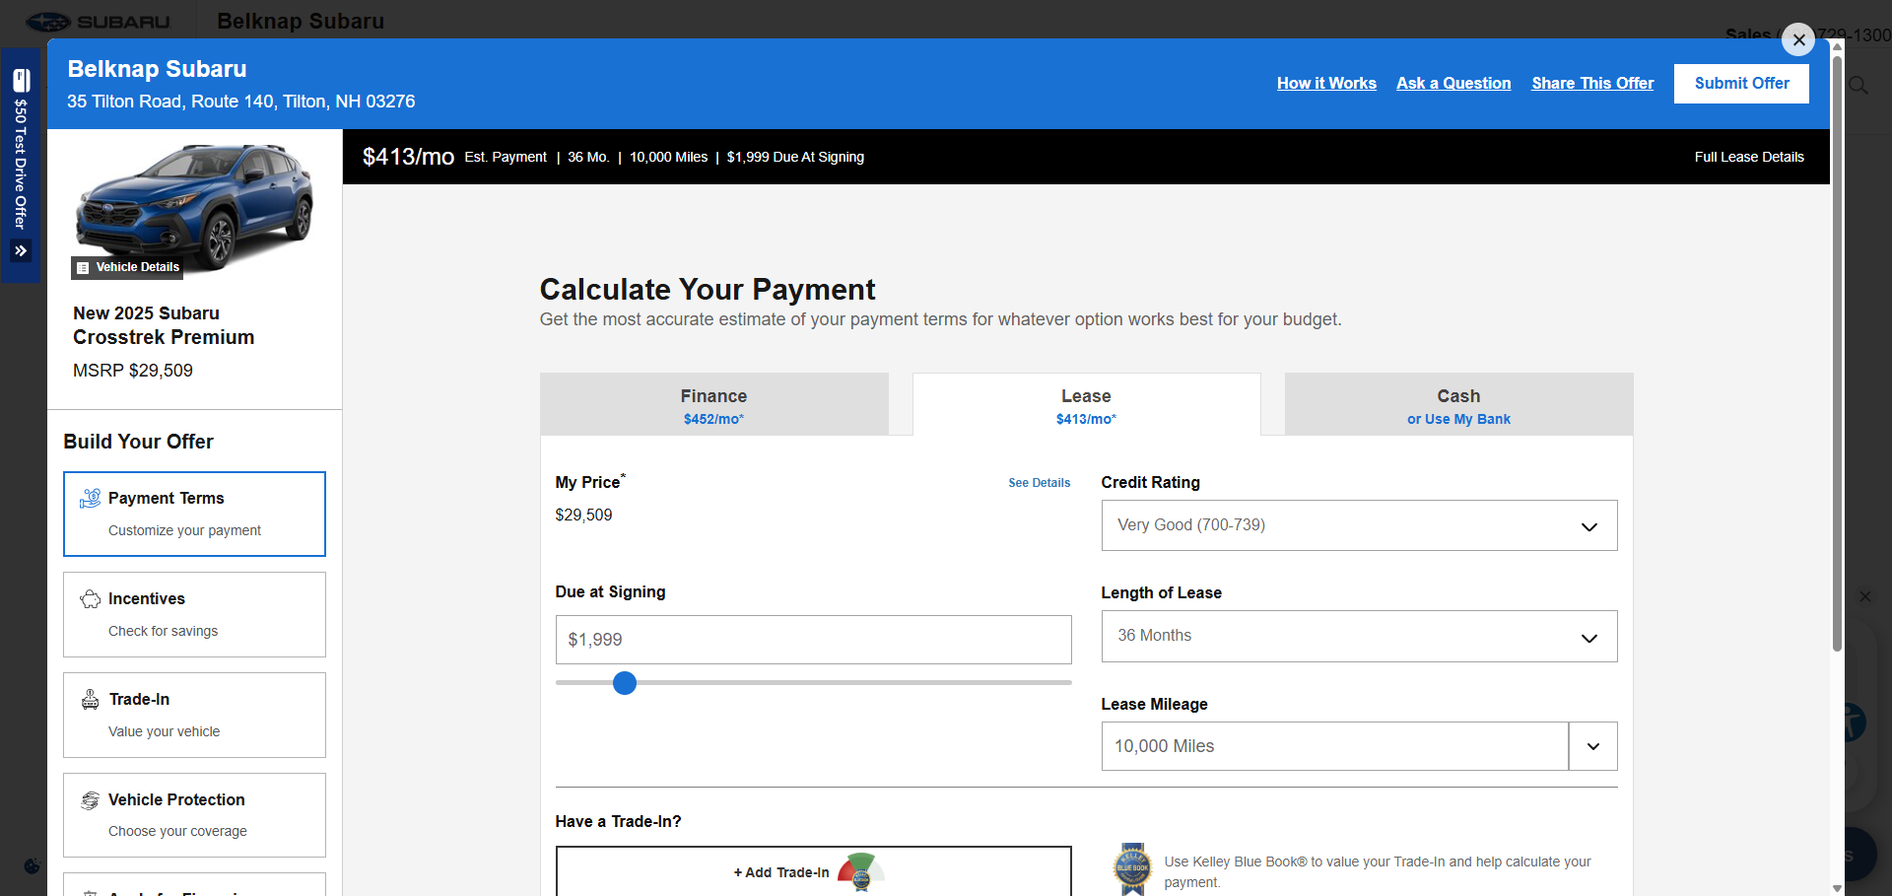Switch to the Finance tab

(714, 404)
